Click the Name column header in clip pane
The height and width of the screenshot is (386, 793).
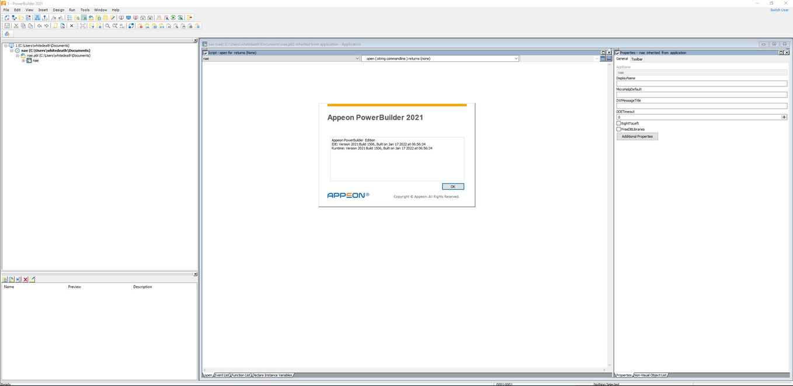tap(9, 287)
